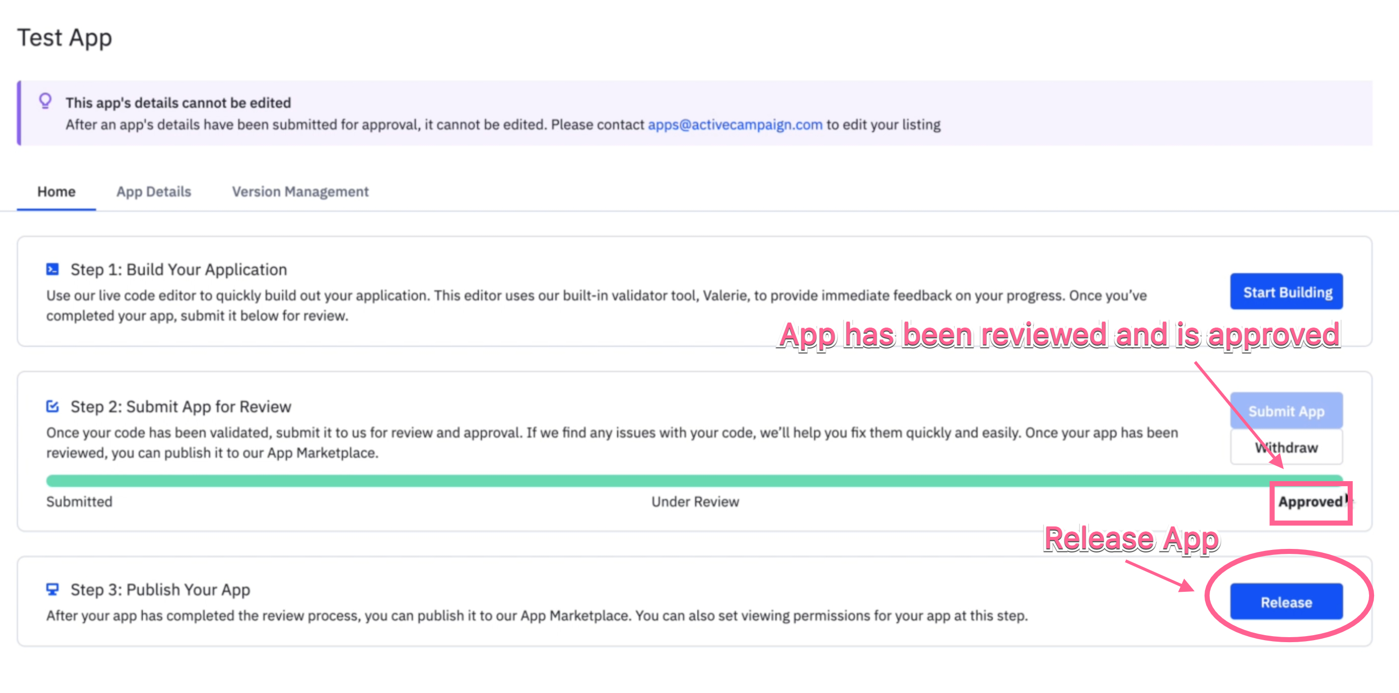Click the Step 2 submit checkmark icon
Viewport: 1399px width, 693px height.
tap(52, 406)
